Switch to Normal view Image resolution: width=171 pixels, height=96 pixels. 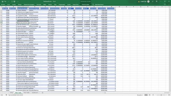pyautogui.click(x=146, y=95)
